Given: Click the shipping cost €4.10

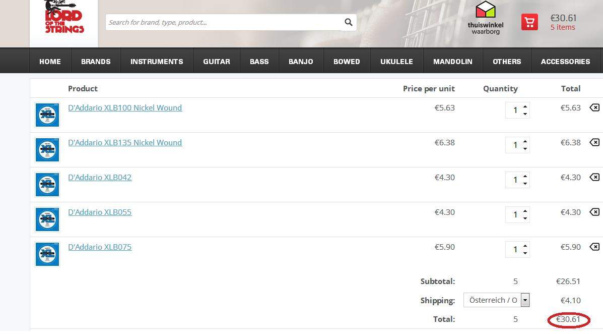Looking at the screenshot, I should 570,300.
